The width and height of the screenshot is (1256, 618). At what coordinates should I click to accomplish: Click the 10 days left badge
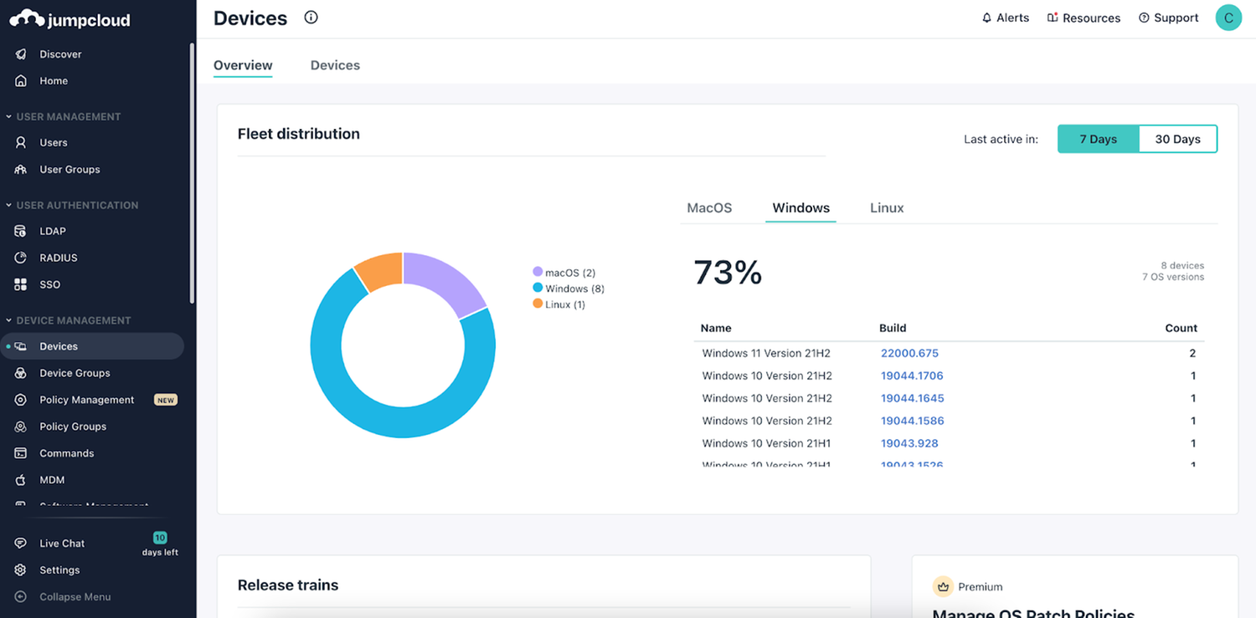pyautogui.click(x=160, y=544)
